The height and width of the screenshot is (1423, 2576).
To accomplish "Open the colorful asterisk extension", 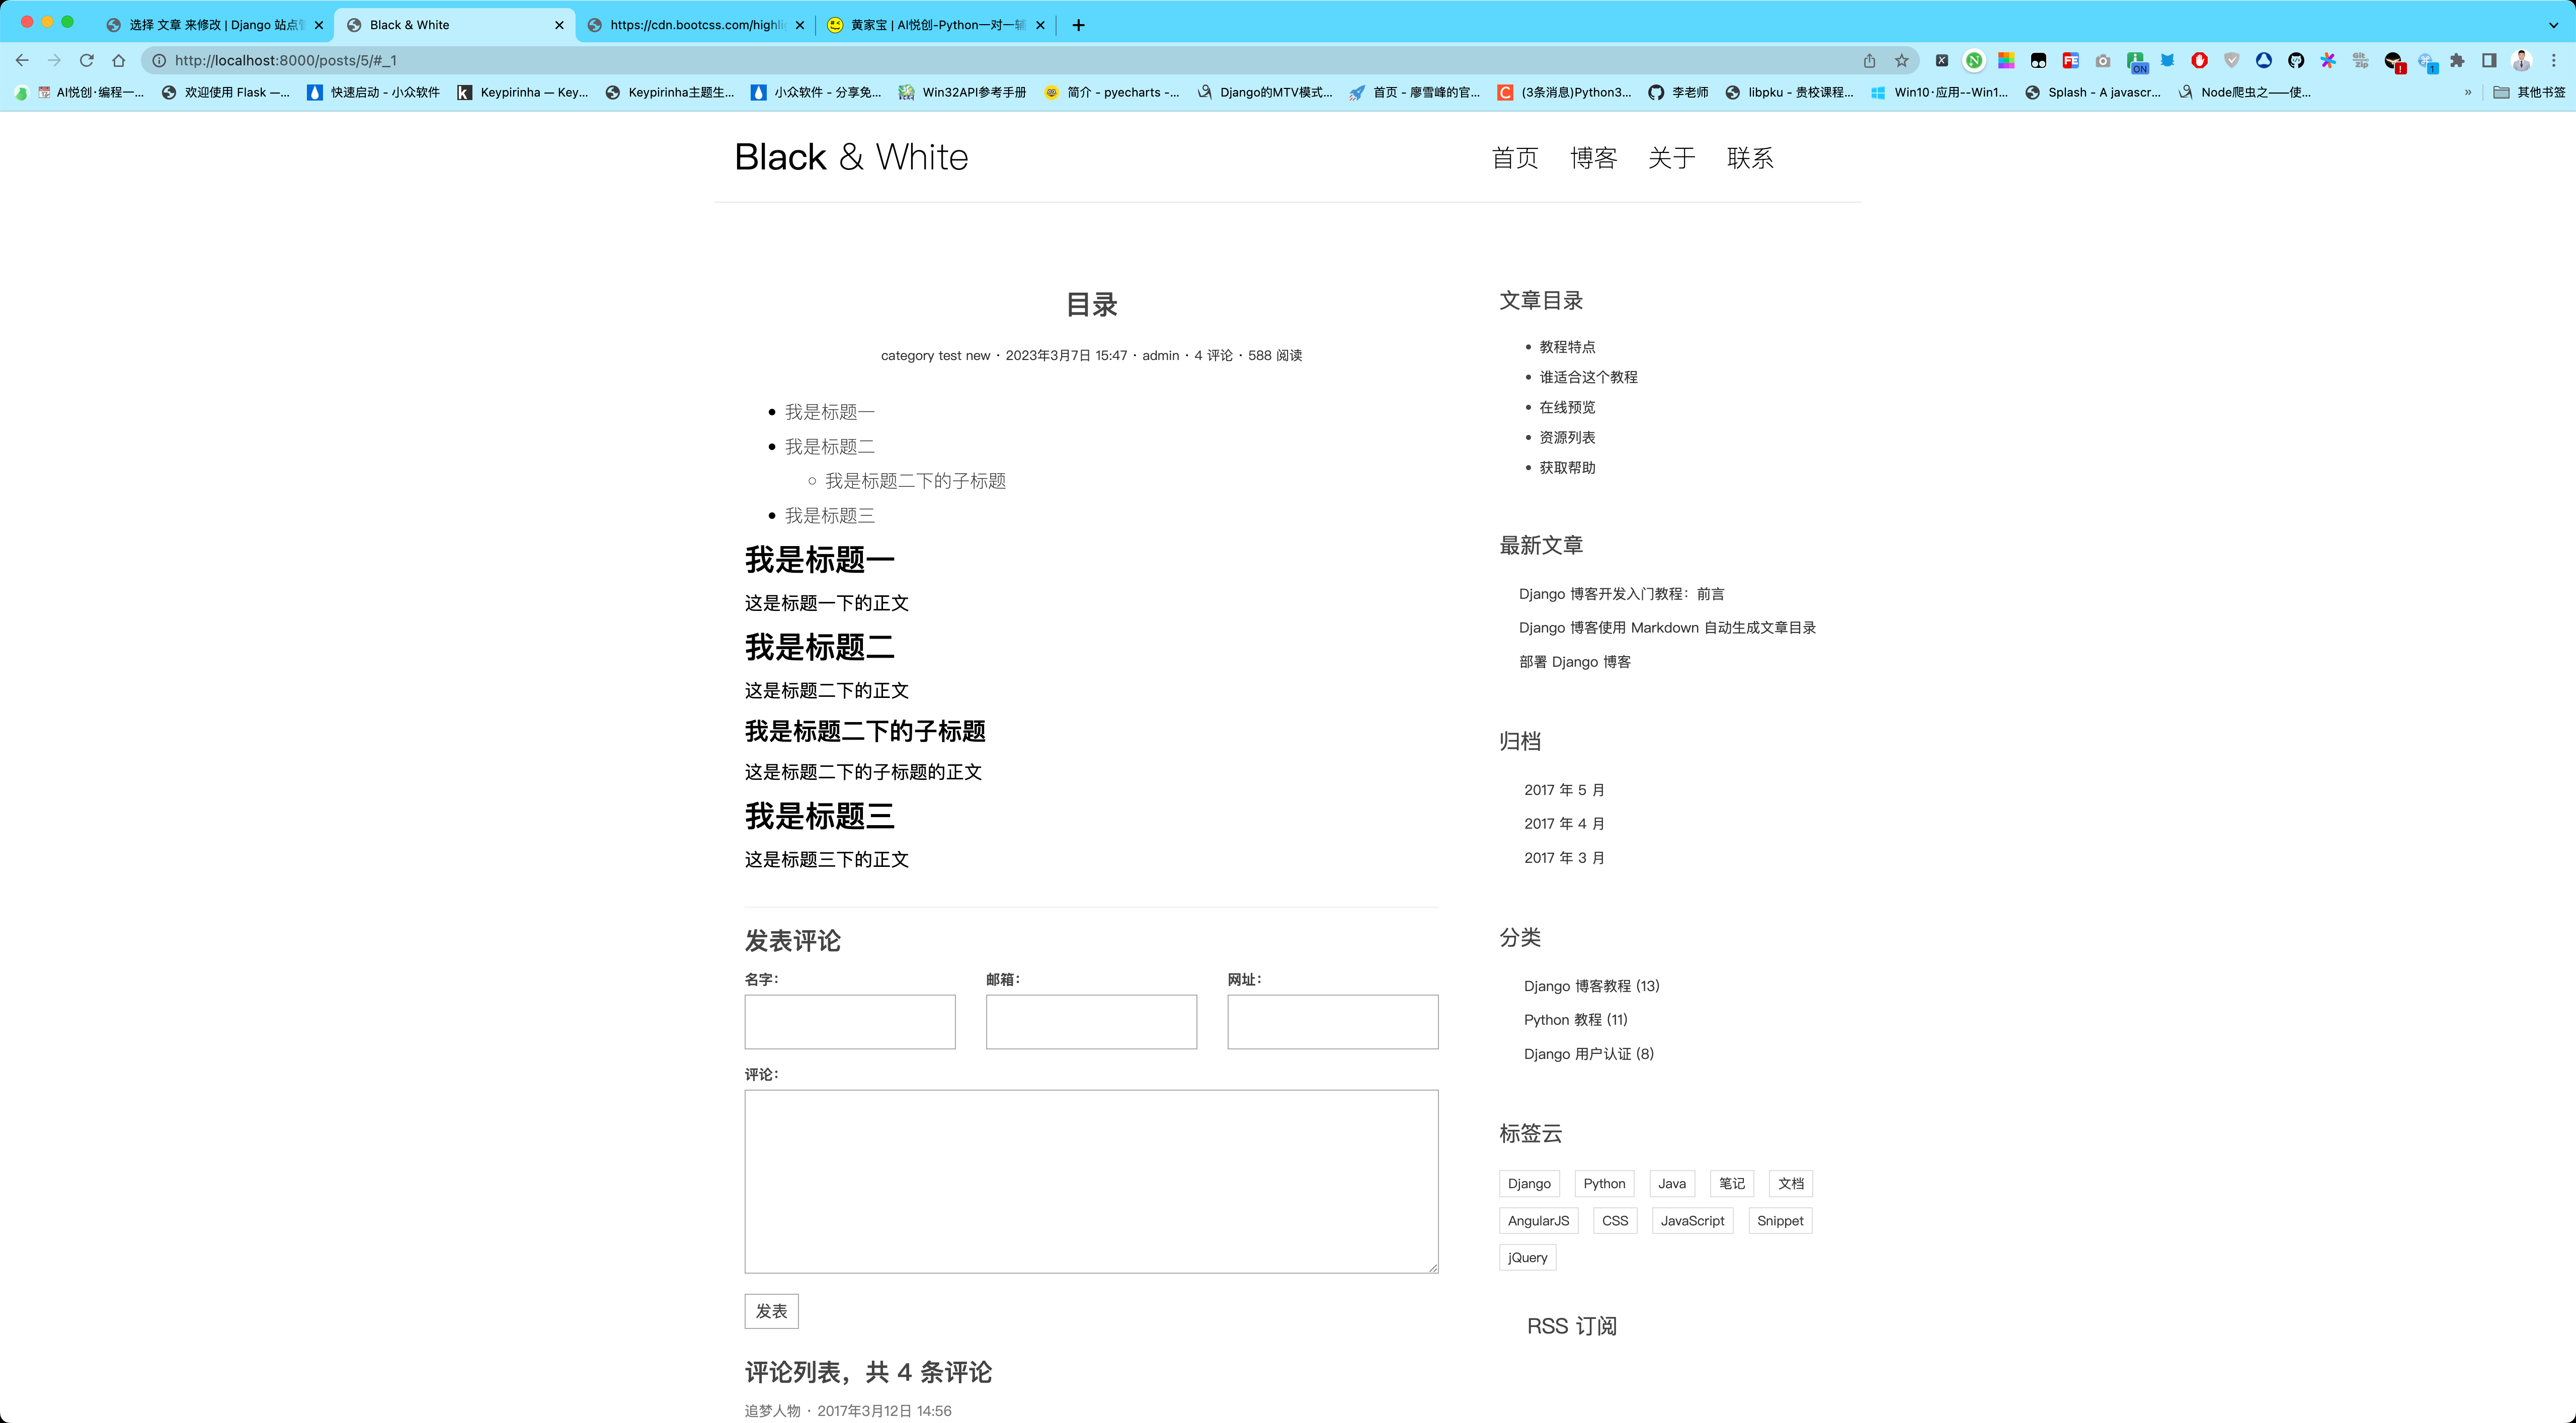I will 2328,60.
